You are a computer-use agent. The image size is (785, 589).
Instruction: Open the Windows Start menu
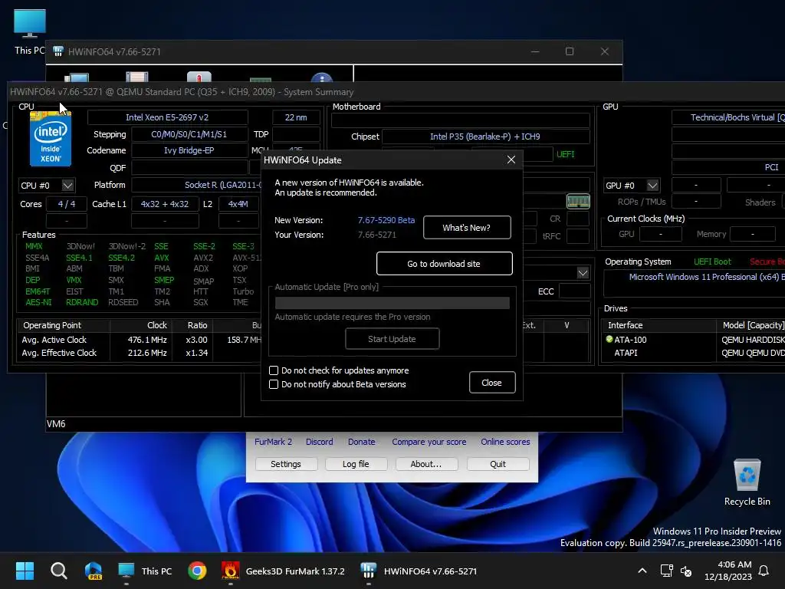[25, 571]
